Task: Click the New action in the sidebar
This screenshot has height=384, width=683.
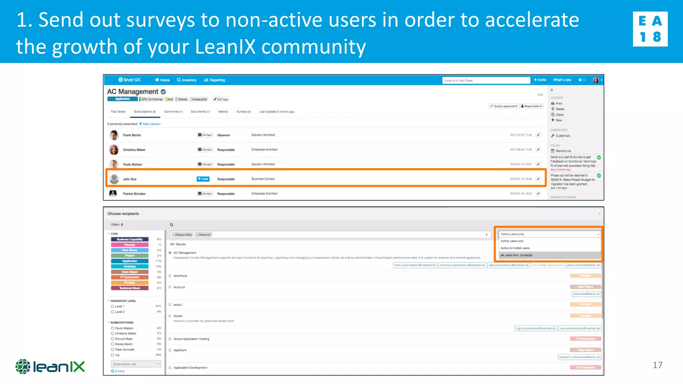Action: click(556, 120)
